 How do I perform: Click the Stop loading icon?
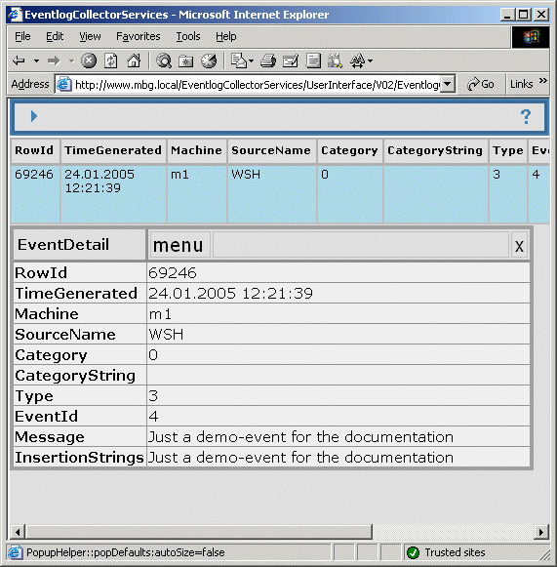click(x=89, y=61)
